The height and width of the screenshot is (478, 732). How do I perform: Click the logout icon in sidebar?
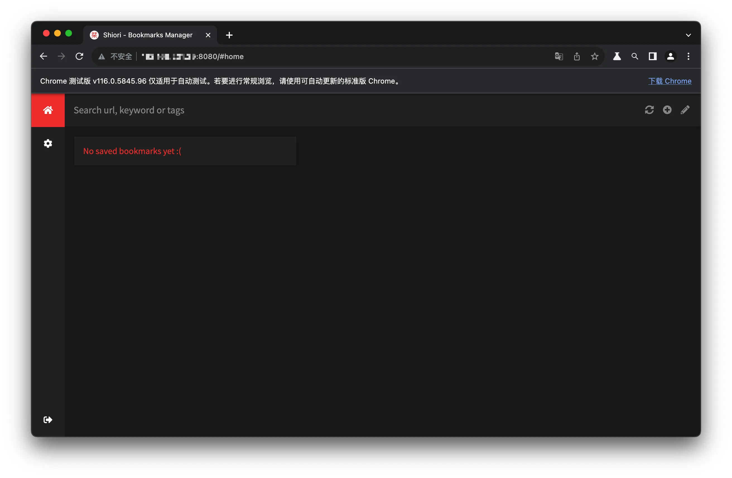[x=48, y=420]
